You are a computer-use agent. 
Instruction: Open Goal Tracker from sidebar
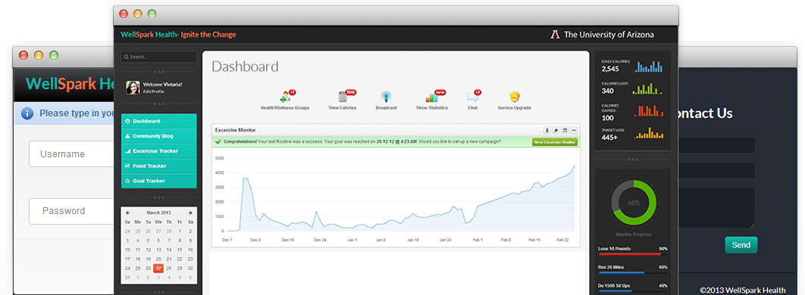(x=158, y=181)
